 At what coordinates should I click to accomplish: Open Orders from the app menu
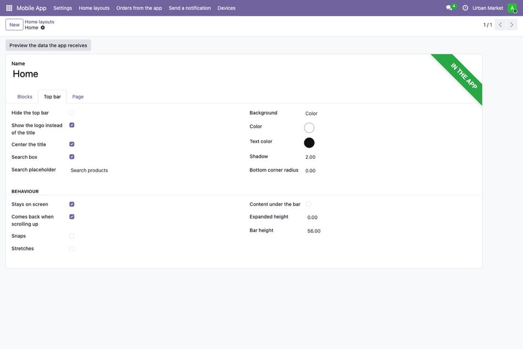click(x=139, y=8)
